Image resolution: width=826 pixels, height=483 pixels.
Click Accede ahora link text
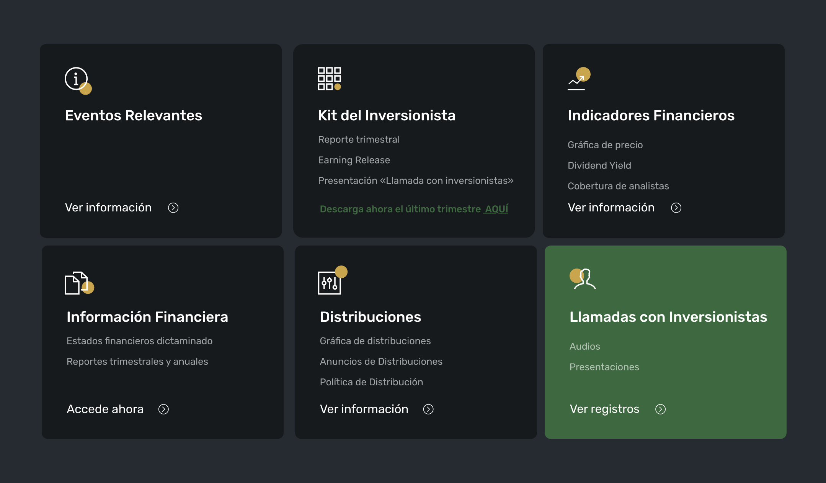tap(105, 409)
